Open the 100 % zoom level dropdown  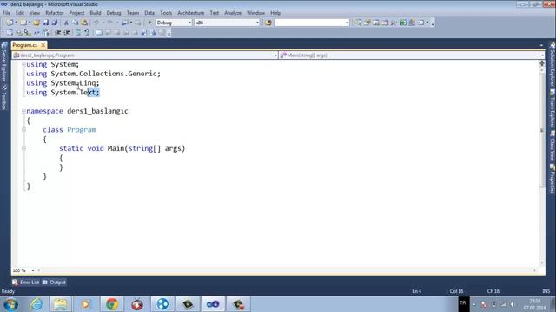click(23, 270)
